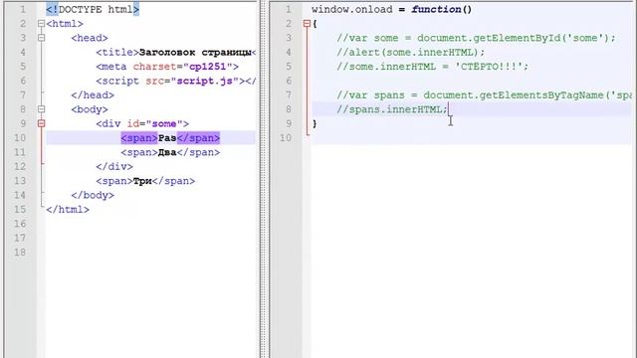The width and height of the screenshot is (637, 358).
Task: Collapse the <head> fold marker
Action: pos(41,38)
